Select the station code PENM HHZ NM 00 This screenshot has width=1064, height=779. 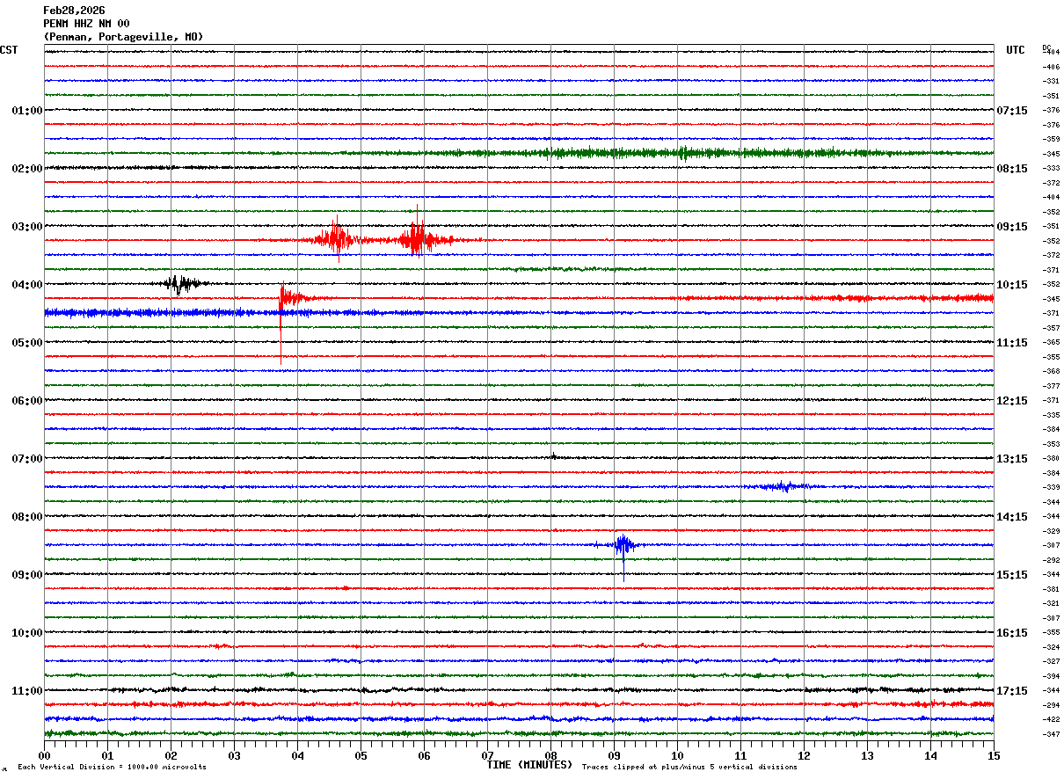pyautogui.click(x=86, y=24)
